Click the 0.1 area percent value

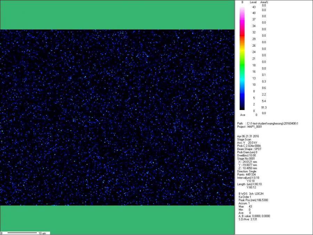(x=264, y=75)
